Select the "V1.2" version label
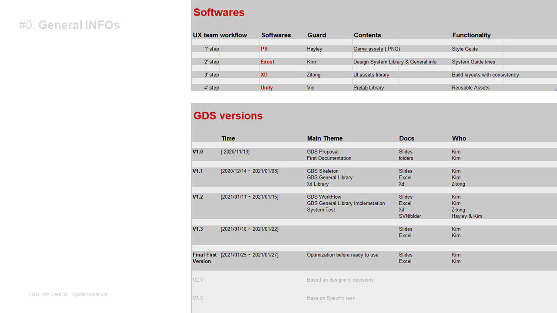557x313 pixels. 198,197
